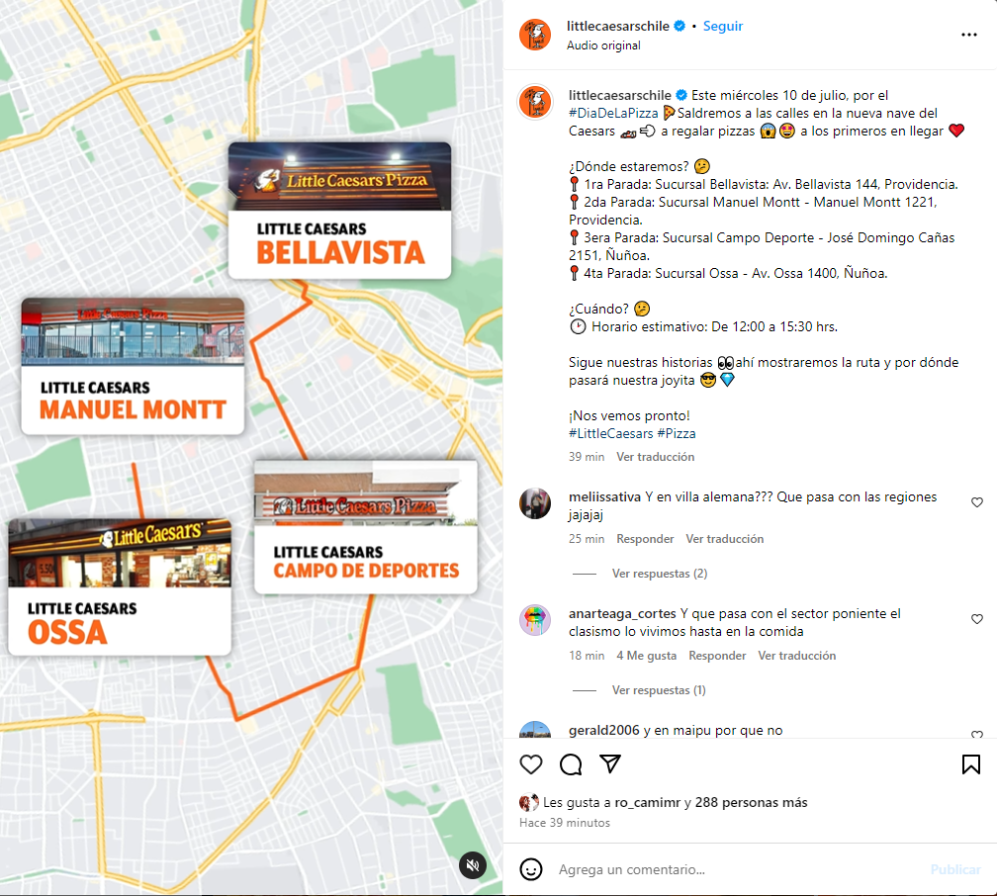Unmute the video audio
Screen dimensions: 997x896
pyautogui.click(x=473, y=864)
